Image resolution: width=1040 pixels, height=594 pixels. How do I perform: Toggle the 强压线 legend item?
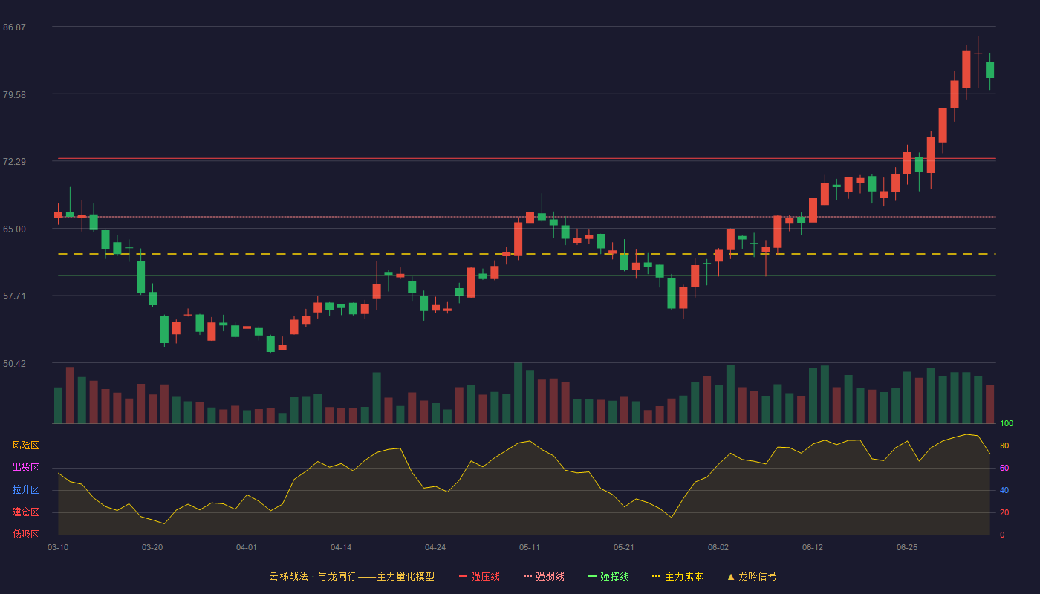479,576
